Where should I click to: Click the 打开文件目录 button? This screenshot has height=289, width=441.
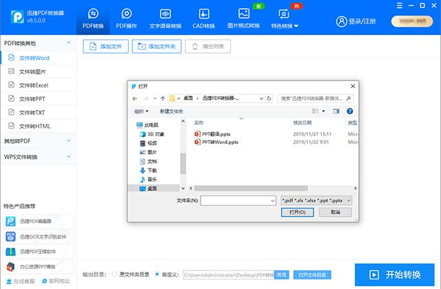(x=312, y=275)
